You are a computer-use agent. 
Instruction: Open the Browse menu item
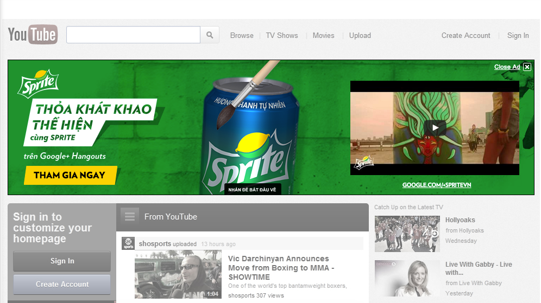click(242, 35)
